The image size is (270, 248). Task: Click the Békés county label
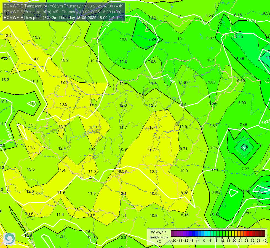(179, 122)
